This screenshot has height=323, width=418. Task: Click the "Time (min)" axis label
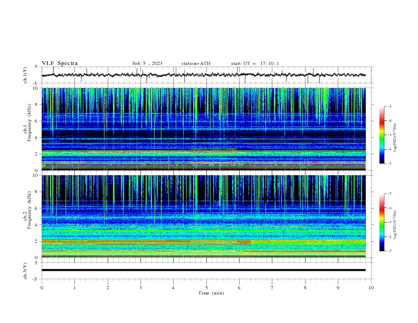(x=211, y=293)
